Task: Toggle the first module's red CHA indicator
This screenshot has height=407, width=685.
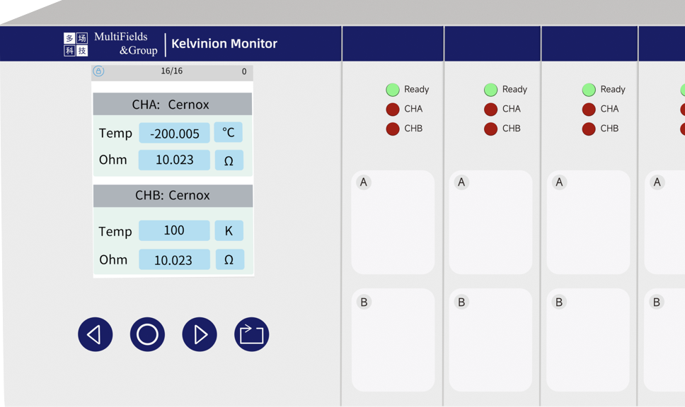Action: click(393, 109)
